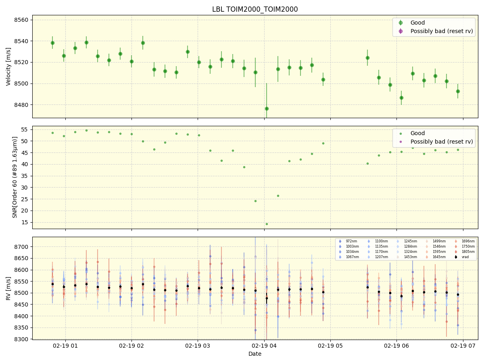Click the 8700 tick label on RV axis

[x=22, y=246]
